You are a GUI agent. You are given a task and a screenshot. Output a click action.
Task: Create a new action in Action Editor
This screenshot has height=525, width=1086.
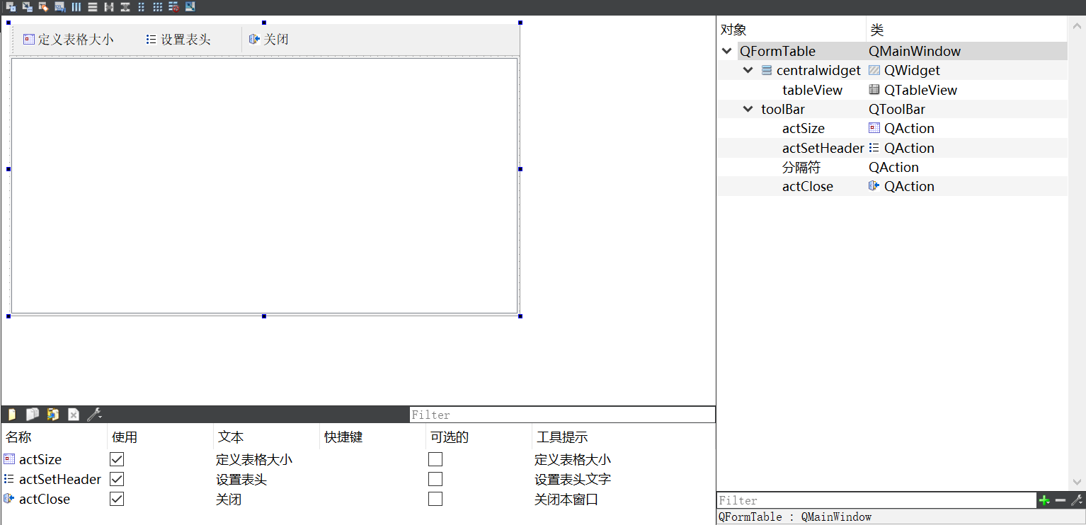[12, 415]
